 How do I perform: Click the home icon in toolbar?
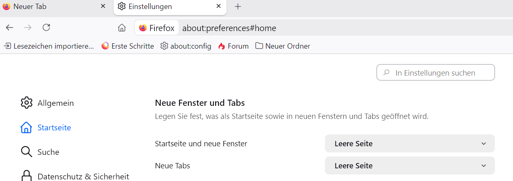pos(122,28)
